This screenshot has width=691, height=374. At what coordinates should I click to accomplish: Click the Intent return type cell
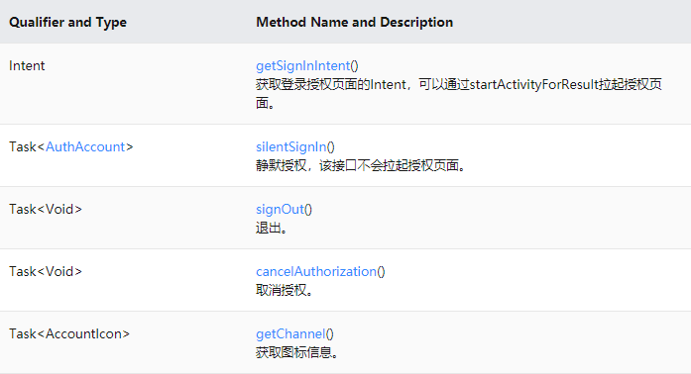tap(27, 66)
